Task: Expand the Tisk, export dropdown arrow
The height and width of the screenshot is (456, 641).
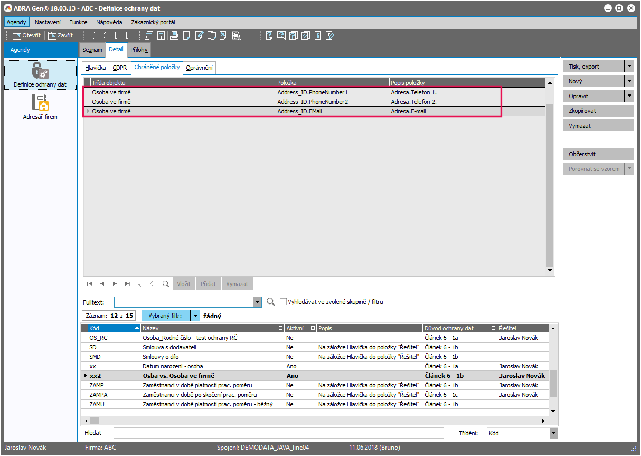Action: 629,66
